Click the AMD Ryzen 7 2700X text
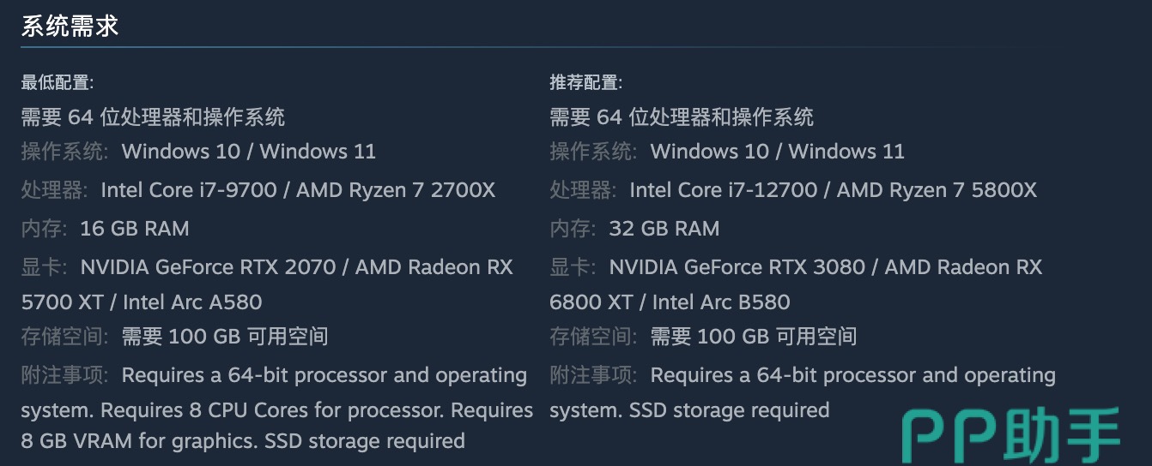Screen dimensions: 1152x466 pyautogui.click(x=396, y=189)
